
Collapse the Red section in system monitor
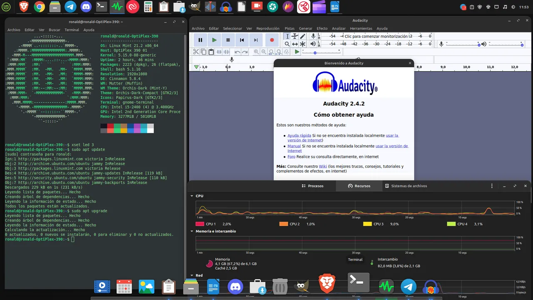pyautogui.click(x=192, y=275)
